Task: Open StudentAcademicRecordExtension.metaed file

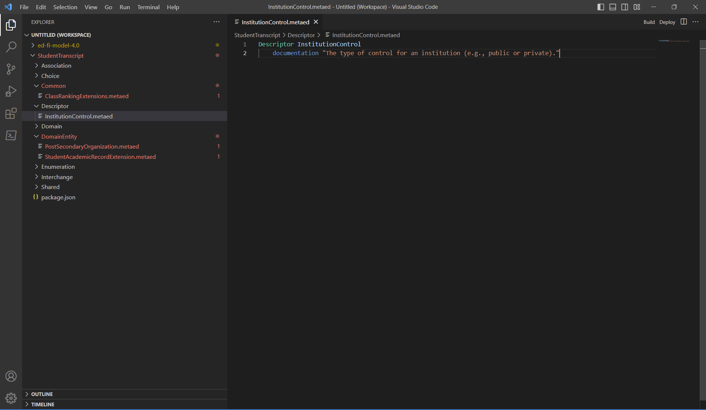Action: (x=100, y=157)
